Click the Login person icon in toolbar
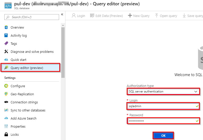 74,15
